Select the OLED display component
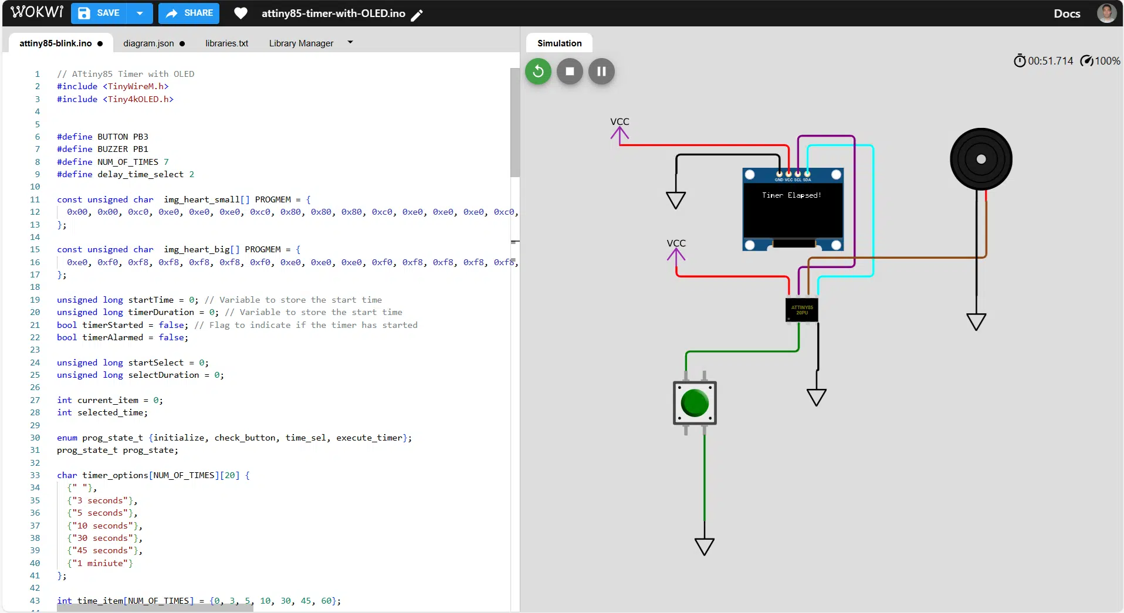The height and width of the screenshot is (613, 1124). click(x=793, y=209)
